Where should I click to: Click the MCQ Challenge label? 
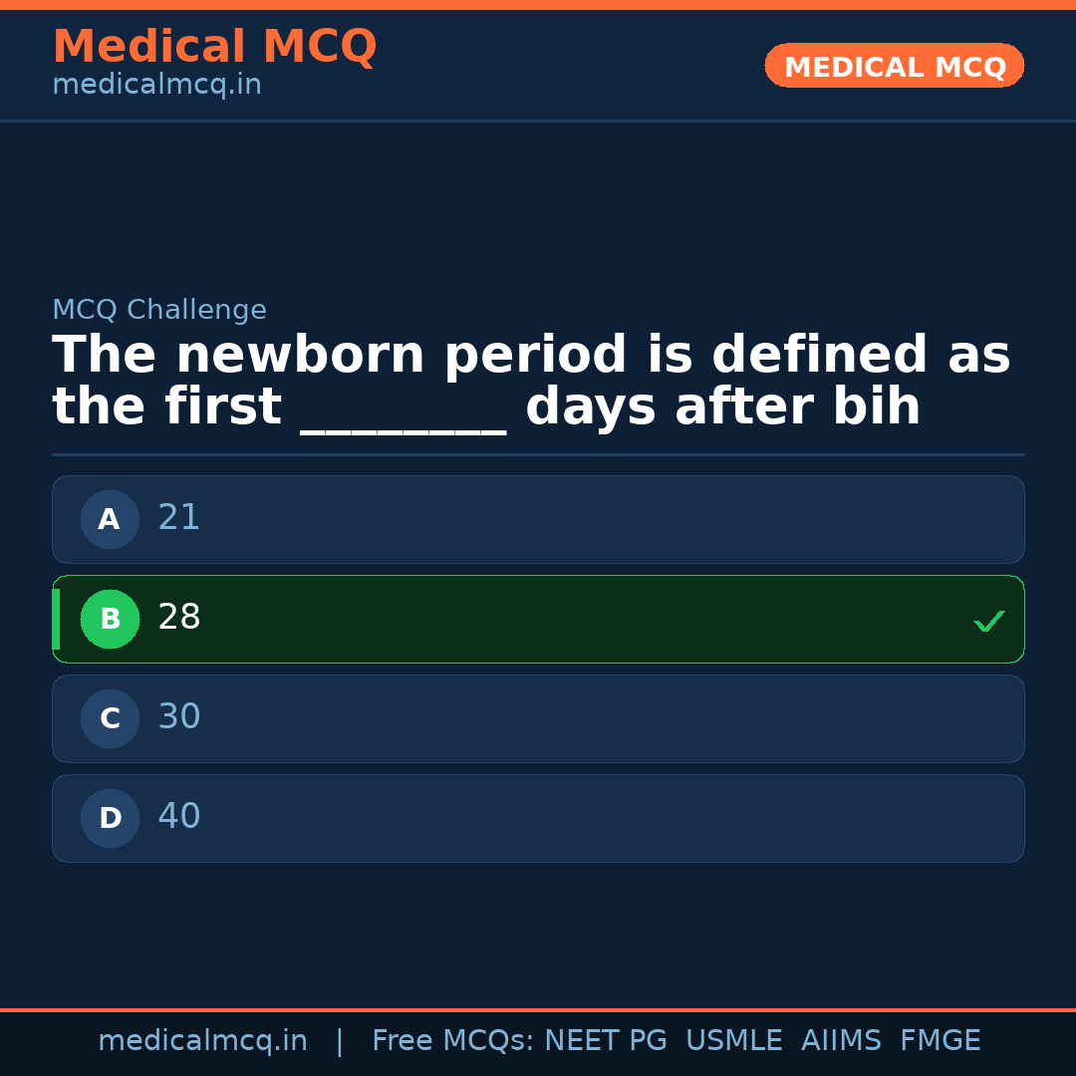tap(159, 311)
